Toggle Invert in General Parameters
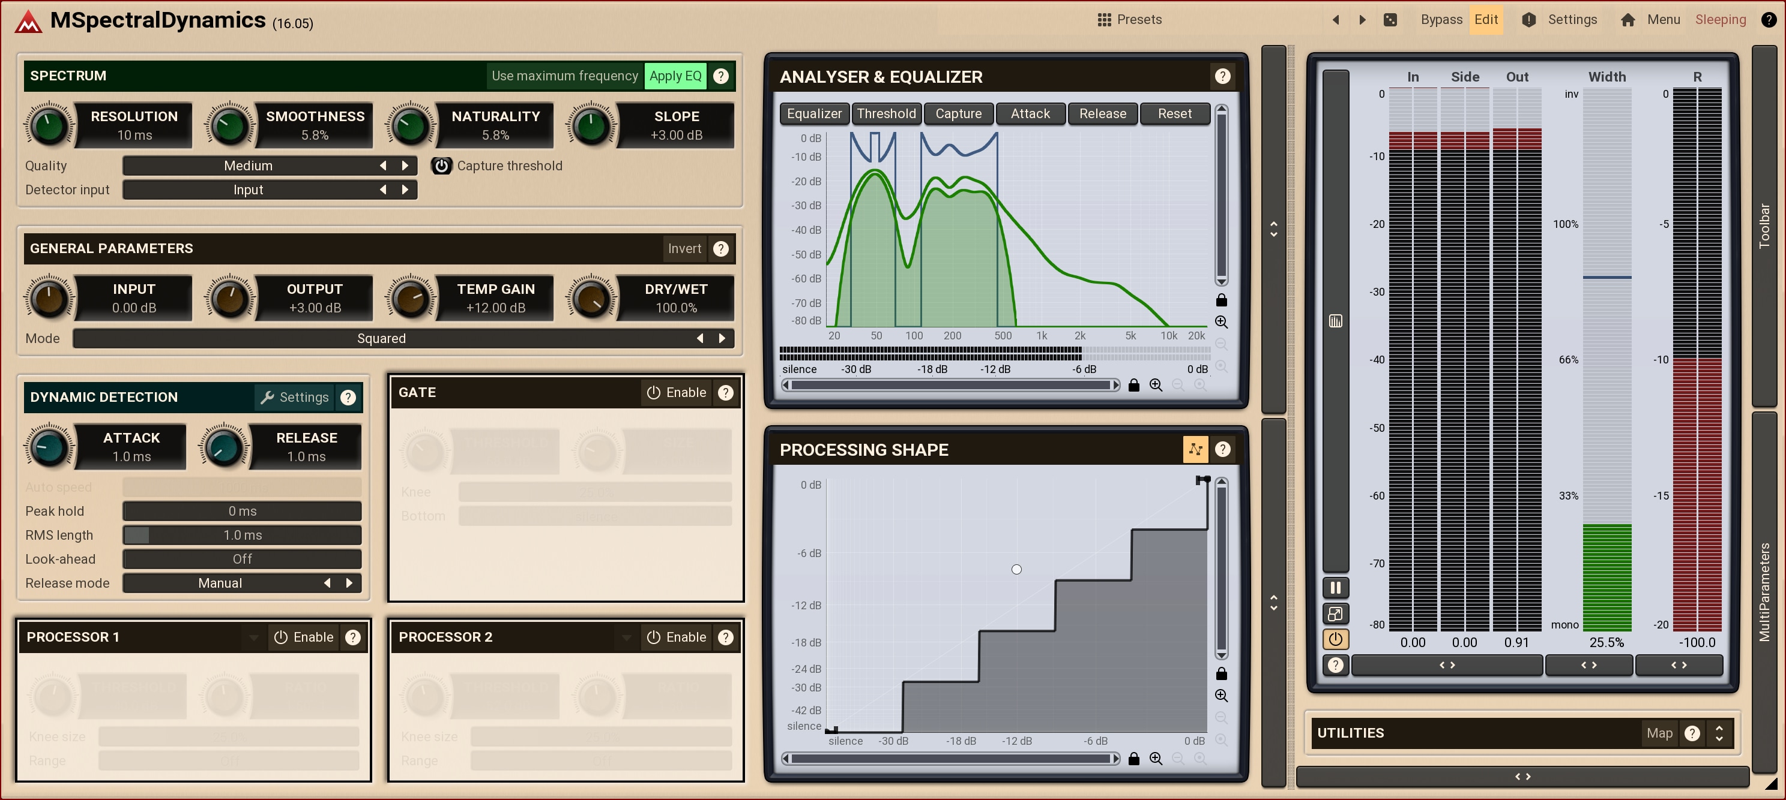 tap(684, 249)
